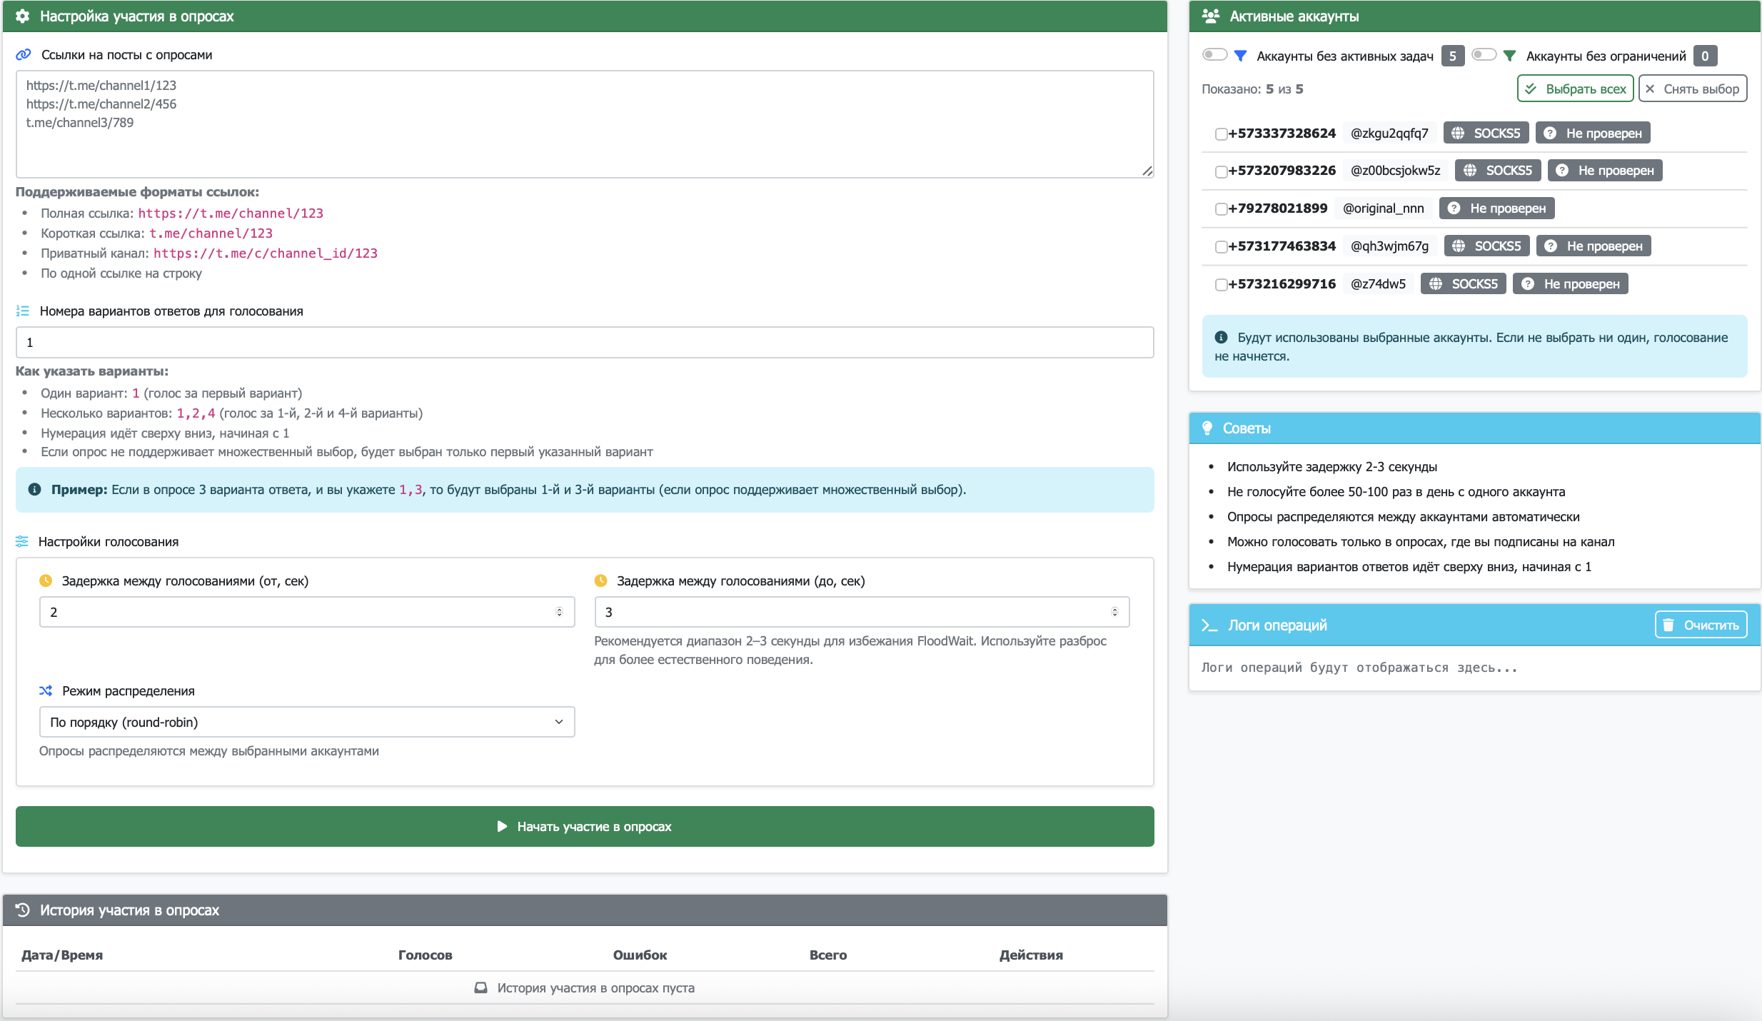This screenshot has height=1021, width=1762.
Task: Click stepper arrows on delay to field
Action: tap(1114, 612)
